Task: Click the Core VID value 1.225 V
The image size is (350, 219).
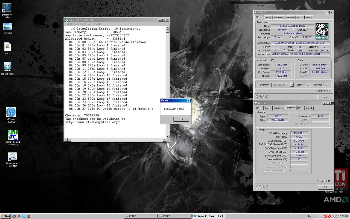Action: click(x=307, y=37)
